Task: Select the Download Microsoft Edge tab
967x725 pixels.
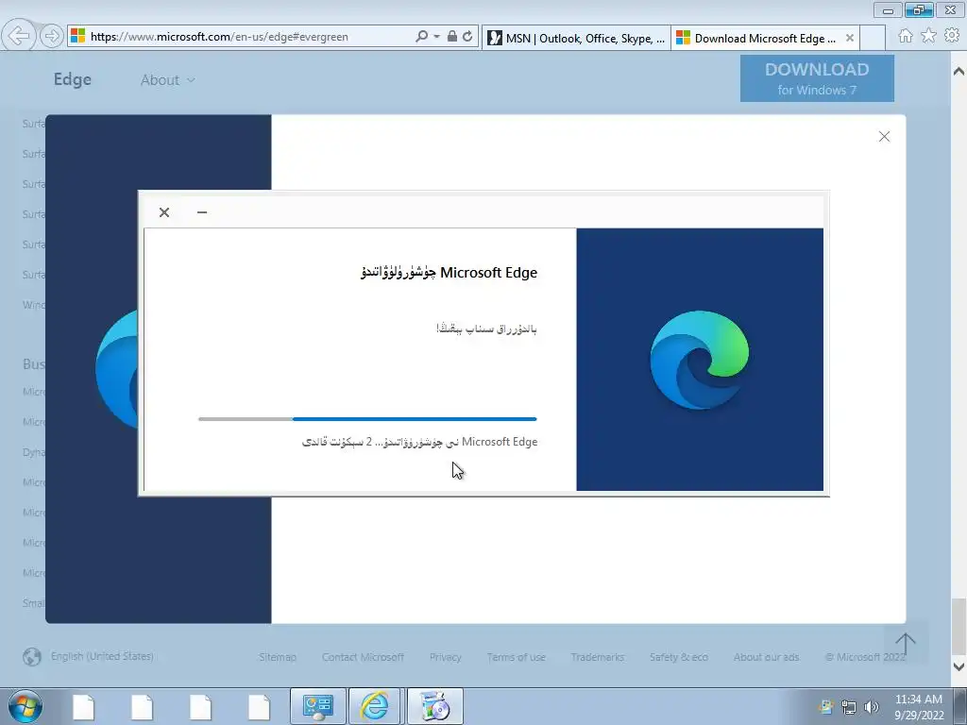Action: [765, 38]
